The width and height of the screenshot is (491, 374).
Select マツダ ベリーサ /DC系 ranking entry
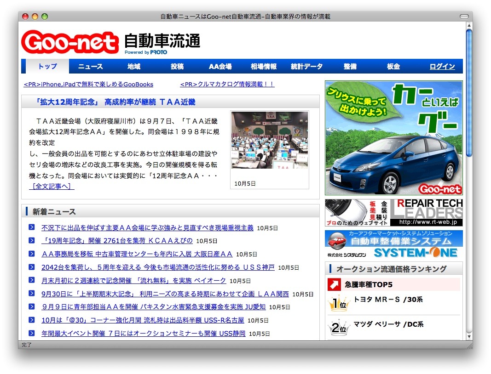click(388, 324)
